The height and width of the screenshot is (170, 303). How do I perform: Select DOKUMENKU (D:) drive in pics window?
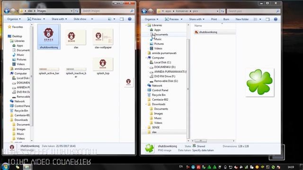tap(162, 67)
